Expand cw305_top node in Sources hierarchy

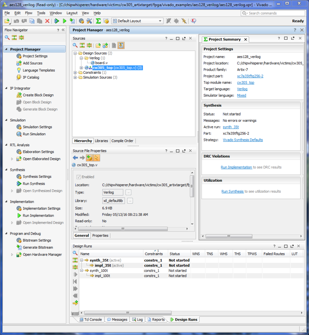[81, 68]
